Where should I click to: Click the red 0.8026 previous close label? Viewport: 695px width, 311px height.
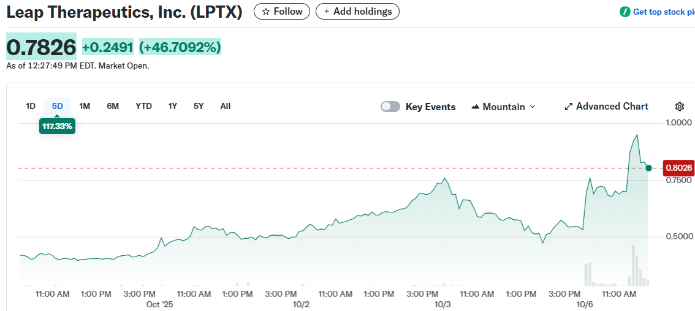[678, 168]
